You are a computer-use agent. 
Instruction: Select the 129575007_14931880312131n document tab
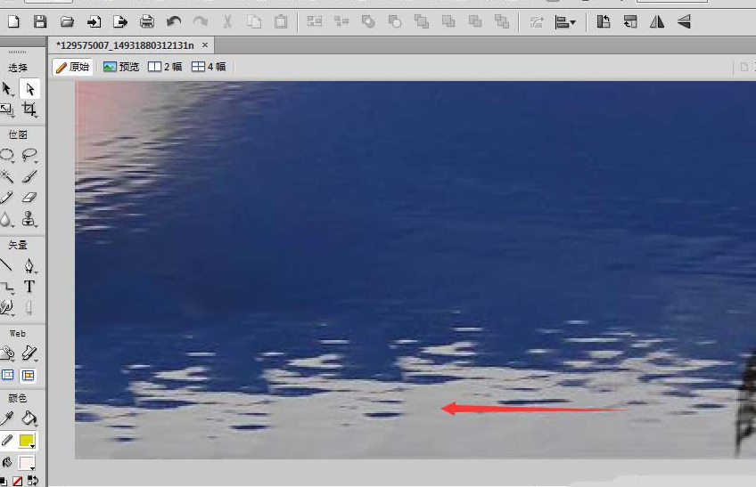point(126,45)
